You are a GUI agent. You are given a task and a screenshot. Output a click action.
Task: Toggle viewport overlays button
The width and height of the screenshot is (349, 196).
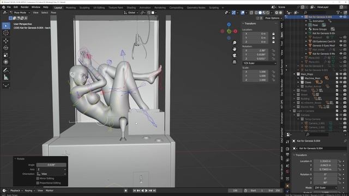point(243,13)
